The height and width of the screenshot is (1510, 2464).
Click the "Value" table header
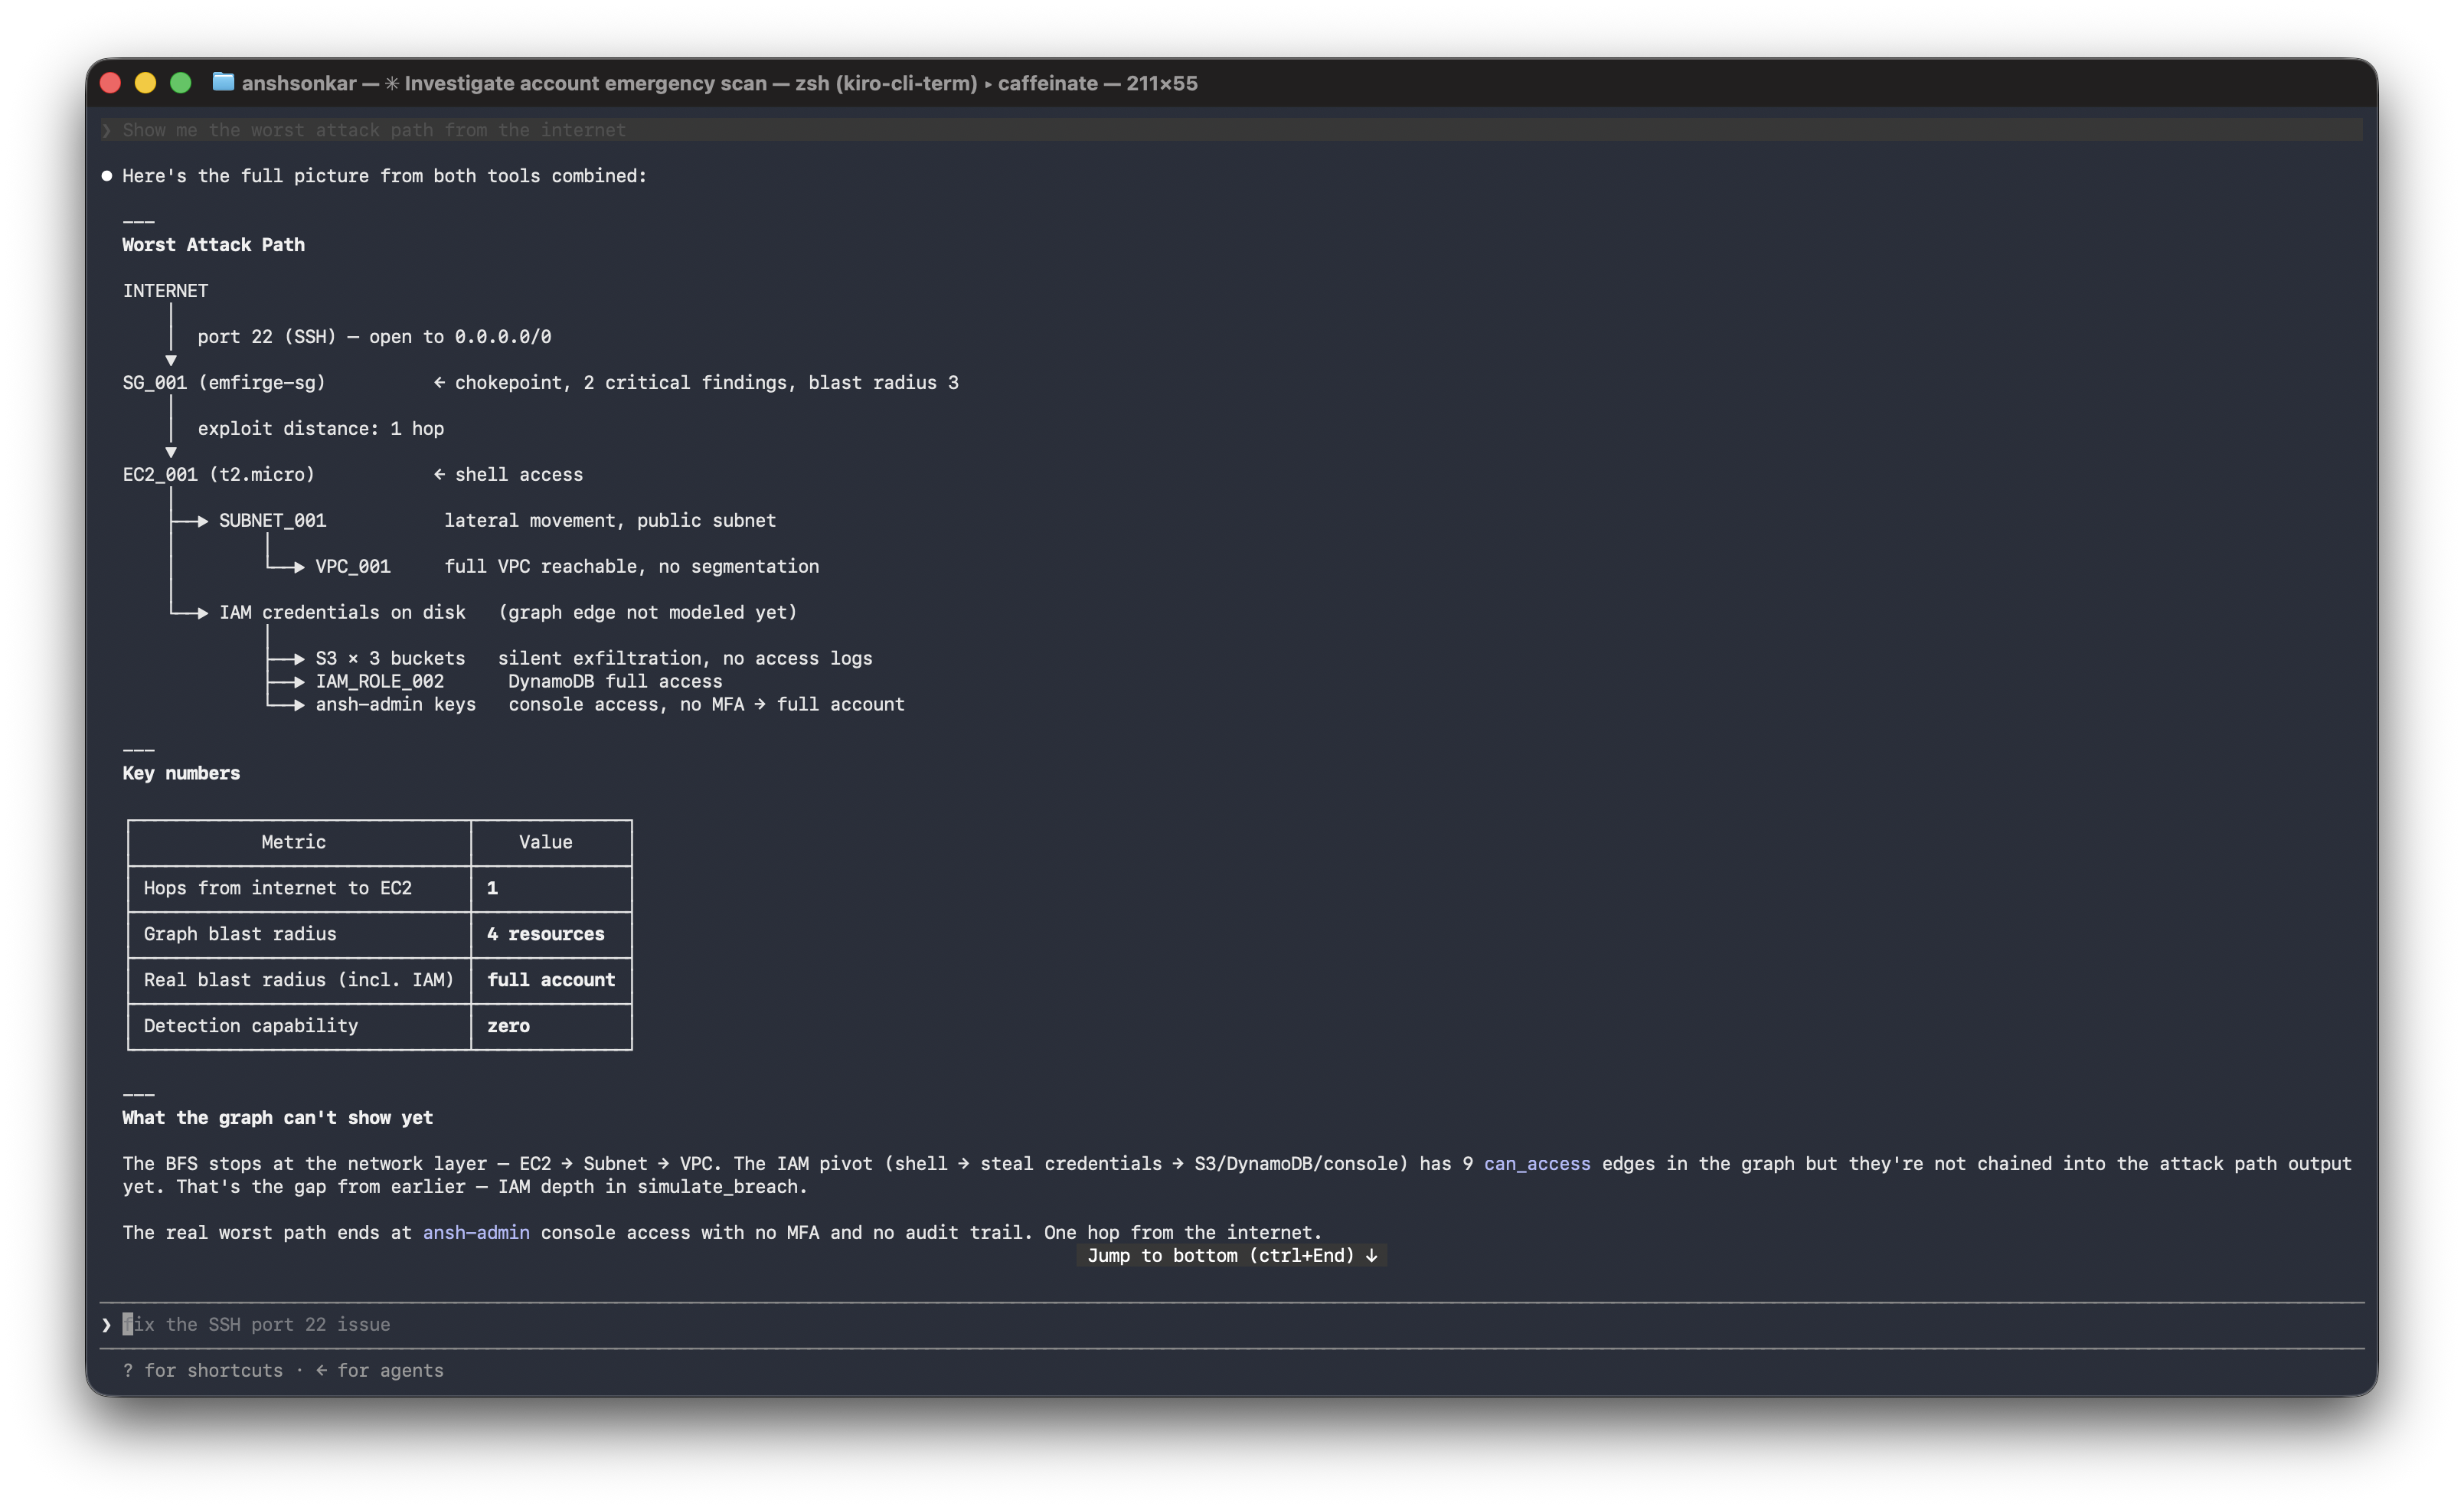click(546, 842)
